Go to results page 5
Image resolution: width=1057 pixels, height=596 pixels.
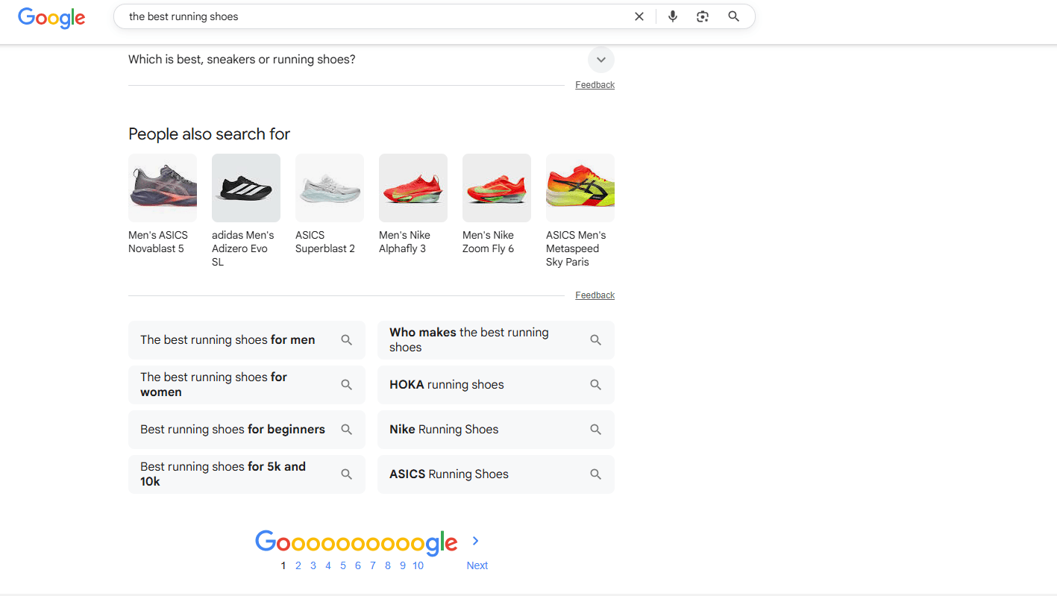(x=343, y=565)
